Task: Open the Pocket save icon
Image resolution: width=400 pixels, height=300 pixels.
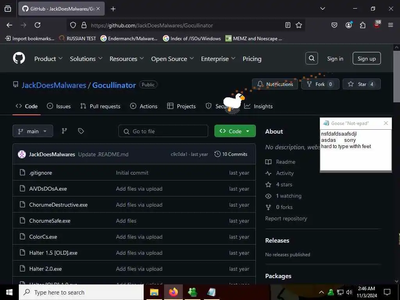Action: click(334, 25)
